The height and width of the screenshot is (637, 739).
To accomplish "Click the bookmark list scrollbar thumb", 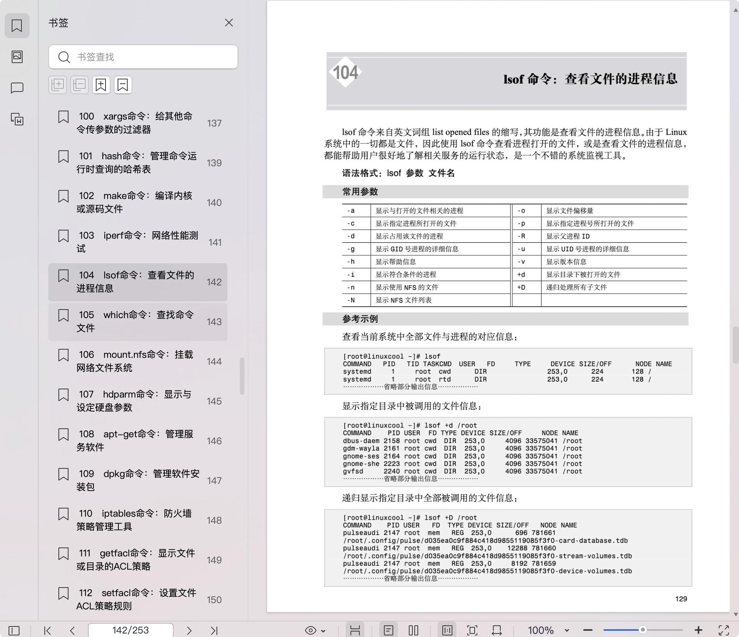I will click(x=242, y=376).
